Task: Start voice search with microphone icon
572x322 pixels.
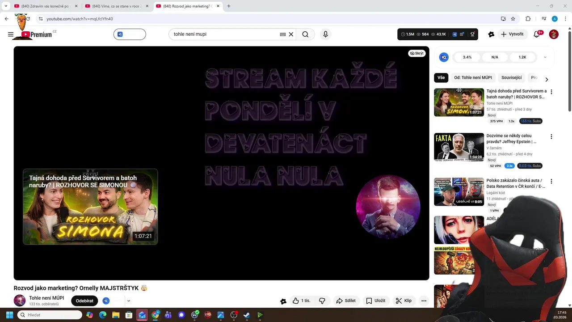Action: click(325, 34)
